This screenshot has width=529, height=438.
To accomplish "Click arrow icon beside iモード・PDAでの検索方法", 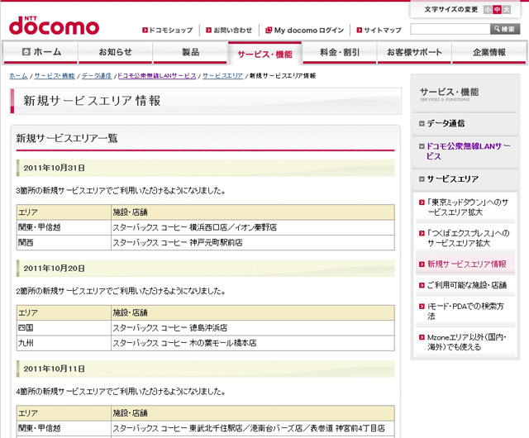I will pos(422,307).
